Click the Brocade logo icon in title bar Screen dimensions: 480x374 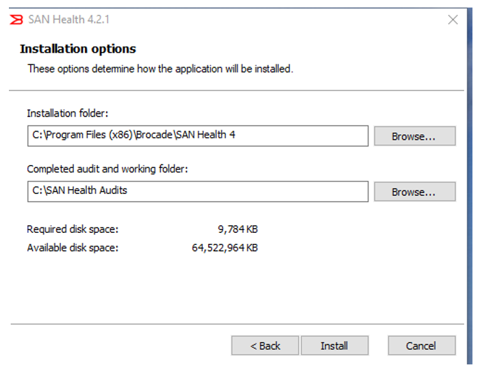point(16,20)
